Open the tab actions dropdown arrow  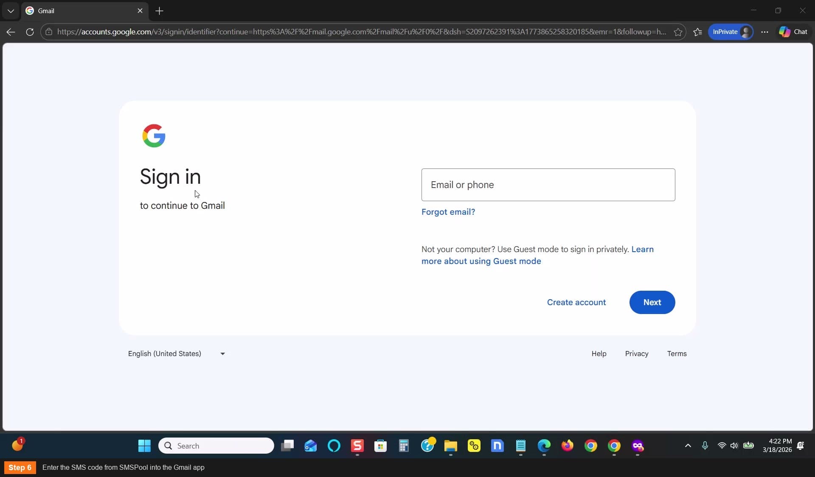(x=11, y=11)
